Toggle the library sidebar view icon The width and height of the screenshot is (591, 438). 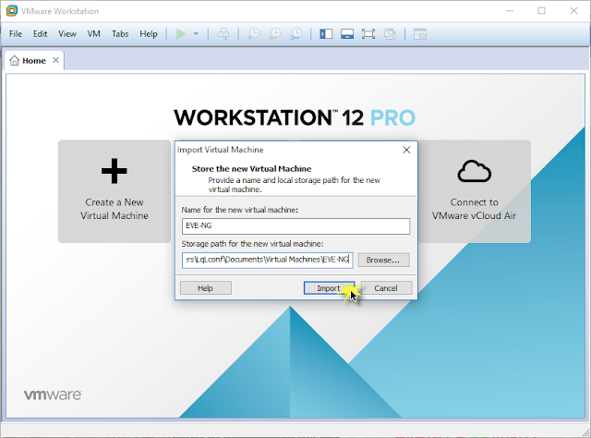point(326,34)
